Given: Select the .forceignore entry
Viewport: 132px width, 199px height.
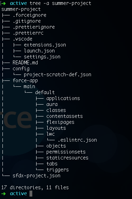Looking at the screenshot, I should [29, 15].
